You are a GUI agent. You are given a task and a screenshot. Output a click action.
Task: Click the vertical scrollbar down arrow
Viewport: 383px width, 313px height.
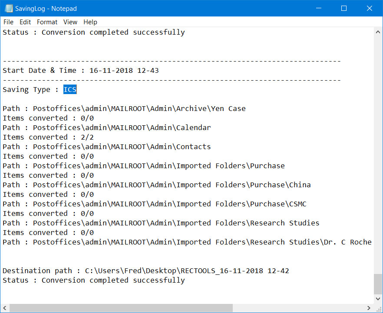tap(378, 299)
